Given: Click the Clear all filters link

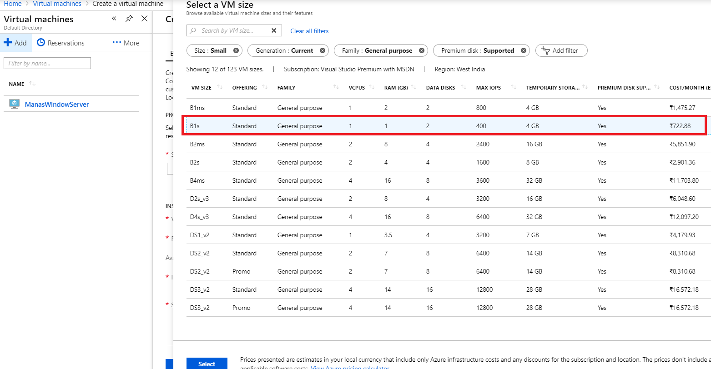Looking at the screenshot, I should pyautogui.click(x=309, y=30).
